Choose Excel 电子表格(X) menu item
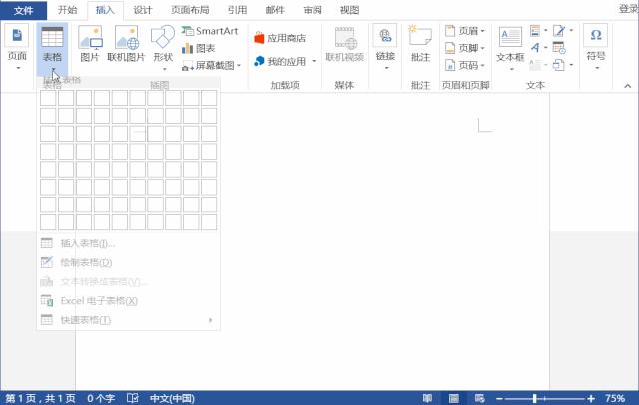 pyautogui.click(x=128, y=301)
